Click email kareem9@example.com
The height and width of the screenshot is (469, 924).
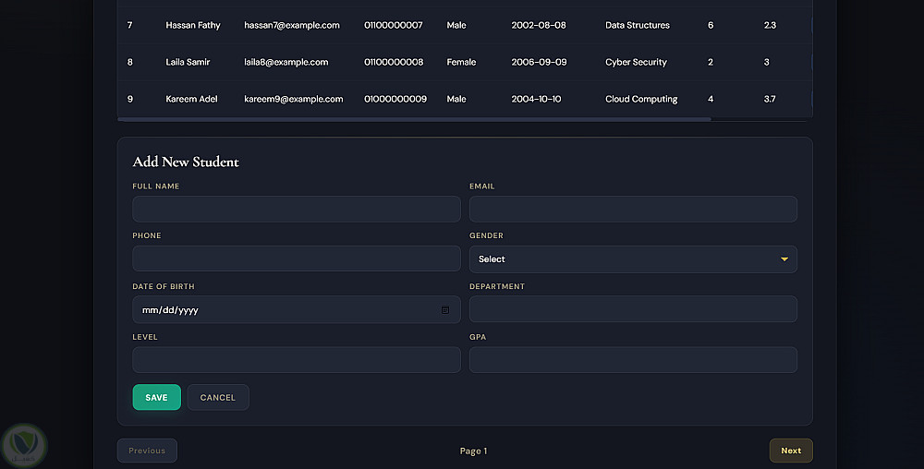point(294,99)
